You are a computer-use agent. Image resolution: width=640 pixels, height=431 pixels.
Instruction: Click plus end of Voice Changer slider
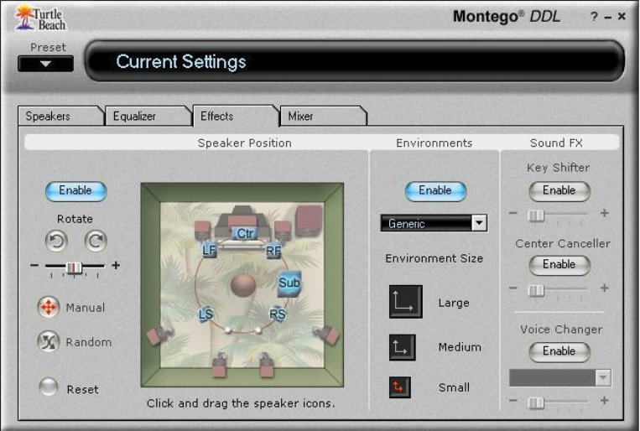pos(605,400)
